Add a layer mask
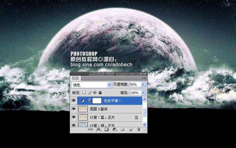236x148 pixels. tap(106, 129)
